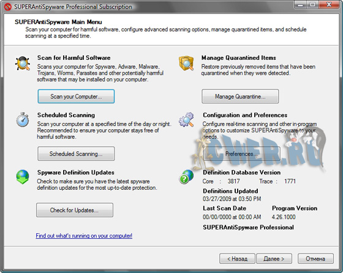Click Check for Updates button

(x=75, y=210)
